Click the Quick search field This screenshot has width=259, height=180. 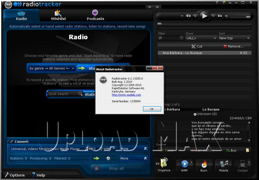pyautogui.click(x=63, y=94)
